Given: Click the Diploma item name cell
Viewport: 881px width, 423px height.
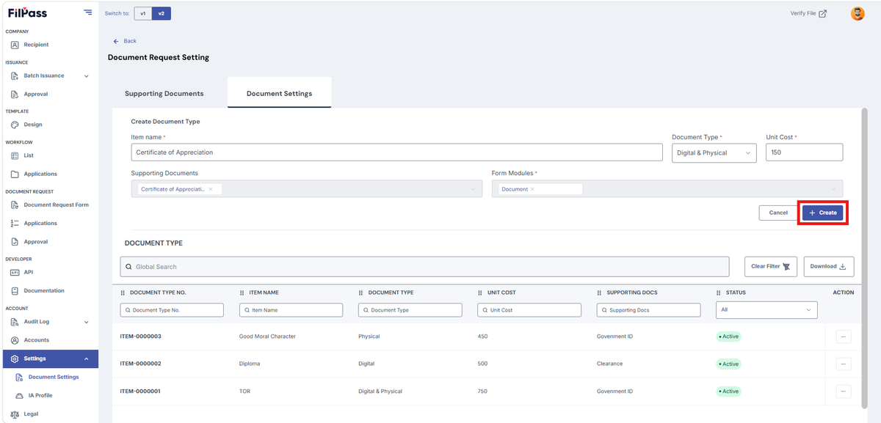Looking at the screenshot, I should (x=250, y=364).
